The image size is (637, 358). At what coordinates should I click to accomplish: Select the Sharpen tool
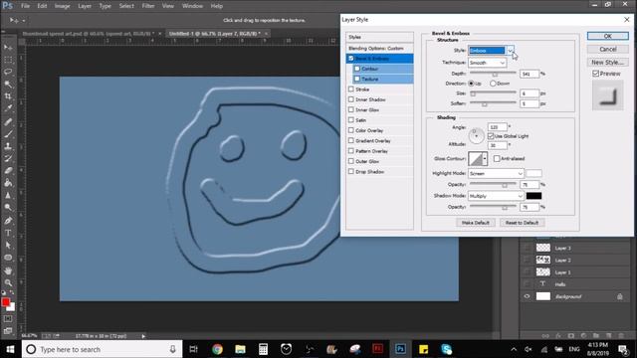point(8,195)
